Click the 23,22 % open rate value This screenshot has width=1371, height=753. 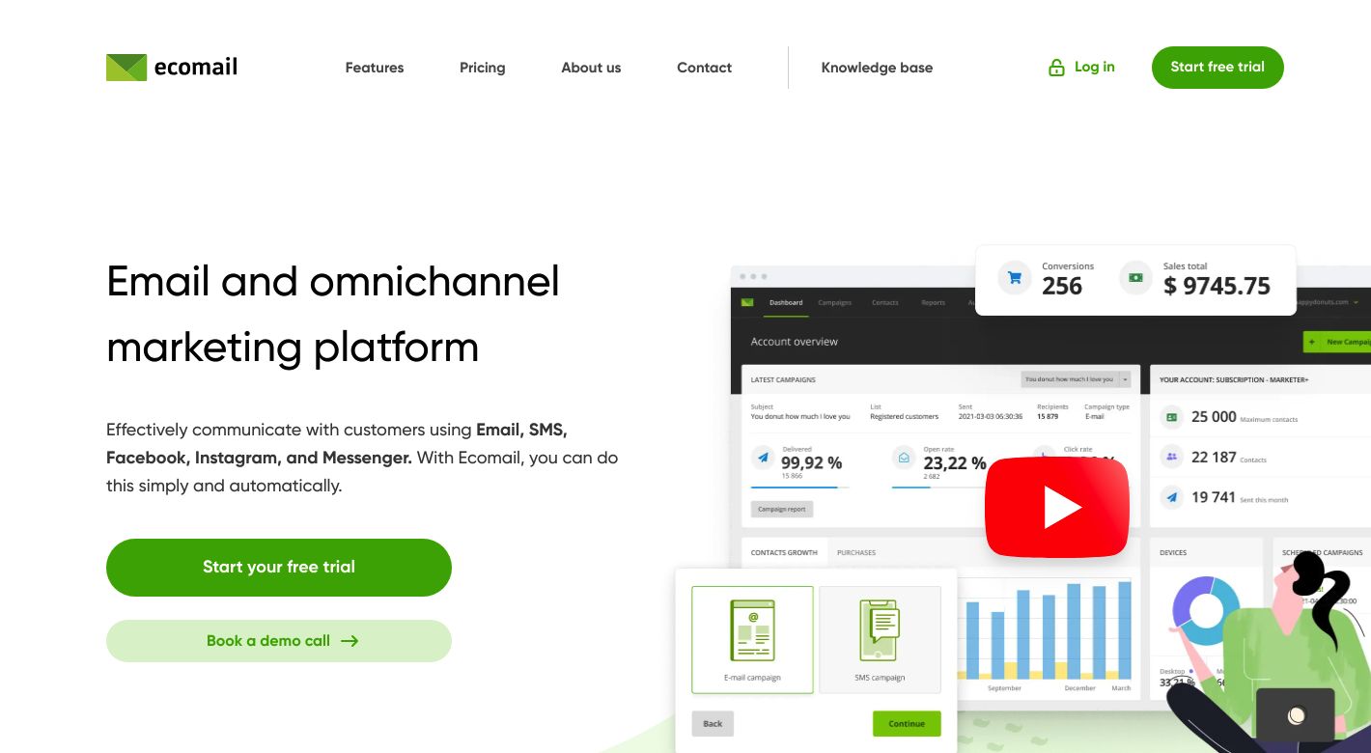(x=955, y=463)
